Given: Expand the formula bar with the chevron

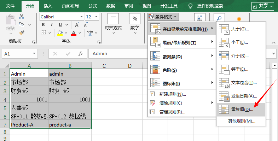Looking at the screenshot, I should pyautogui.click(x=273, y=53).
